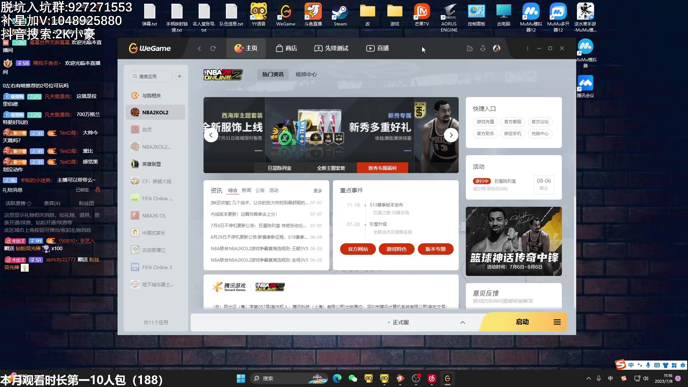Open the Steam desktop icon
688x387 pixels.
[x=340, y=15]
